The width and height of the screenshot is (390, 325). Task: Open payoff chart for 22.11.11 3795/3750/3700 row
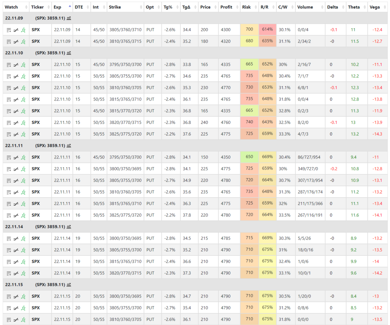coord(16,158)
